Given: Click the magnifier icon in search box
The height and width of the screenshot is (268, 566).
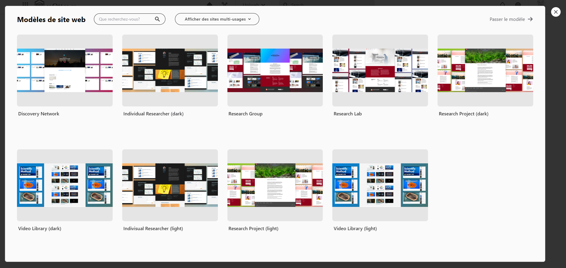Looking at the screenshot, I should (157, 19).
